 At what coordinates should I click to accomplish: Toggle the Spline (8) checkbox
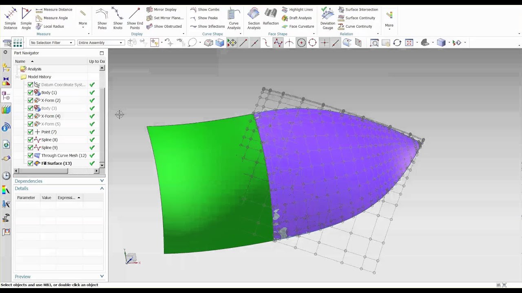coord(30,140)
